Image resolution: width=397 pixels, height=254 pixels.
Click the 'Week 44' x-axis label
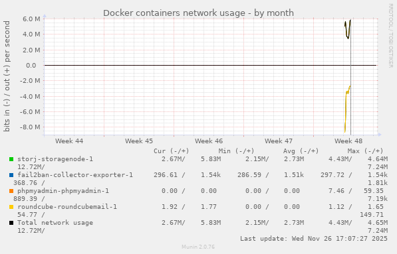point(69,141)
